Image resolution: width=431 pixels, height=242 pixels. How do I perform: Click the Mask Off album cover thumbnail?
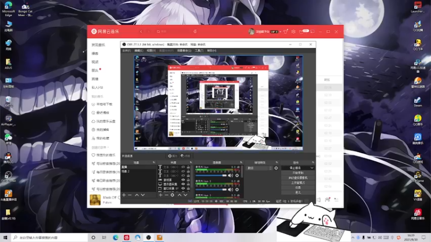(x=95, y=200)
